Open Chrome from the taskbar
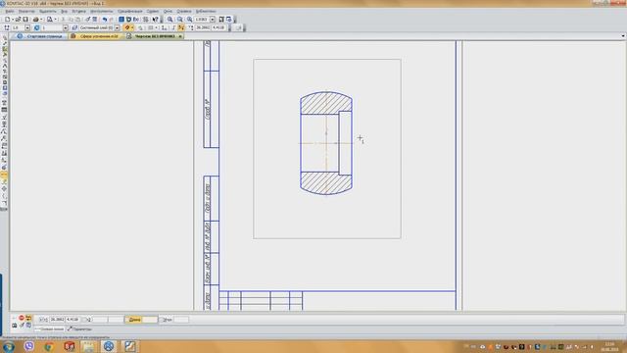The image size is (627, 353). point(49,346)
